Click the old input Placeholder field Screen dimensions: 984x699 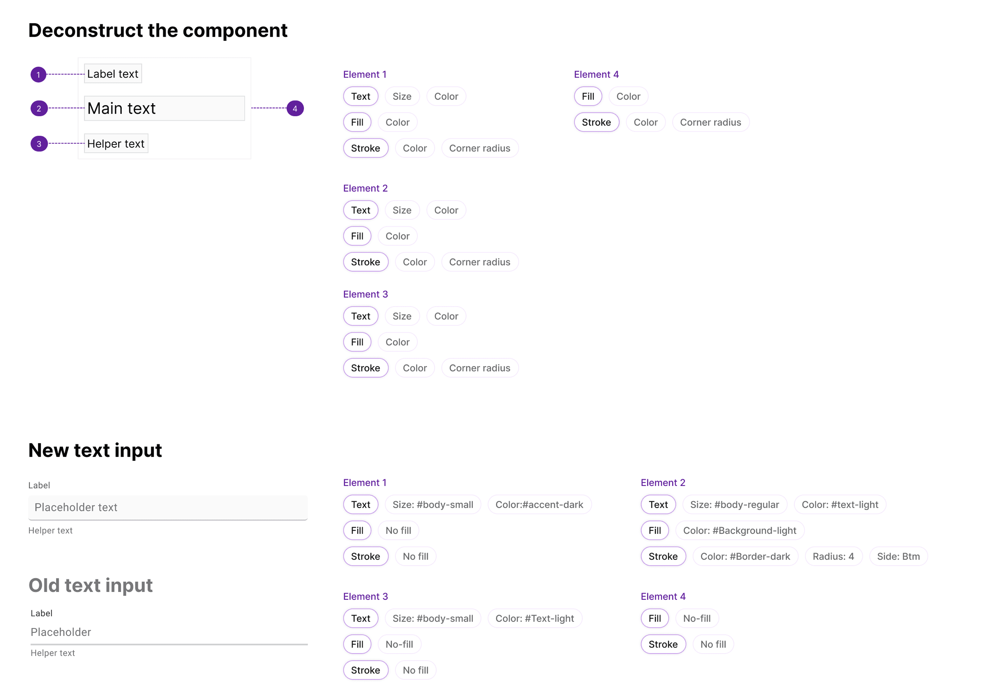point(169,632)
